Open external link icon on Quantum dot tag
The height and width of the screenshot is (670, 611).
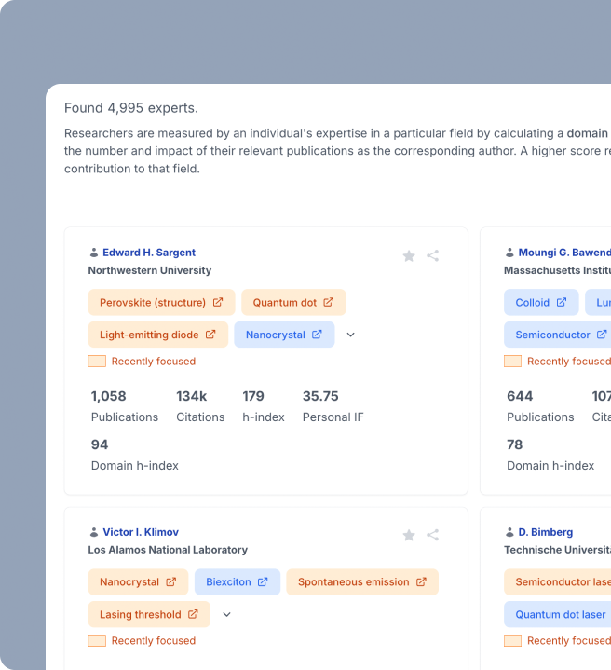pyautogui.click(x=329, y=302)
